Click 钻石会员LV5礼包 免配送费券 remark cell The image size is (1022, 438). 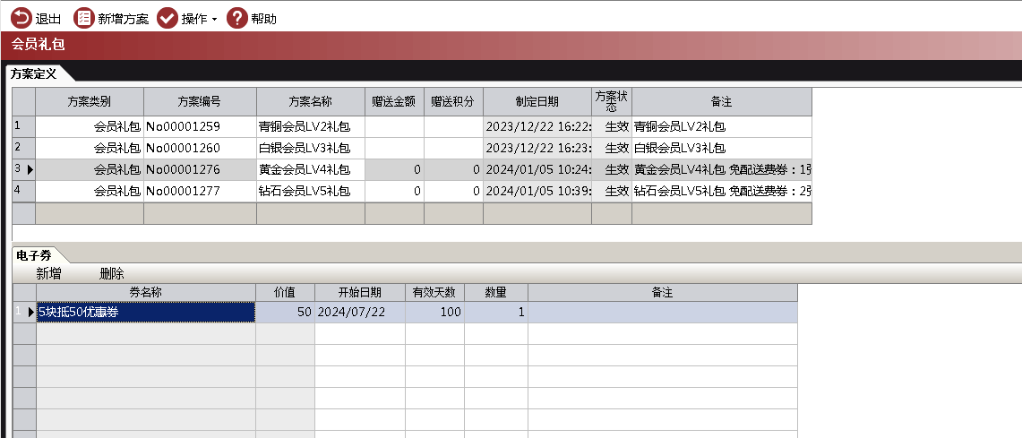(722, 191)
